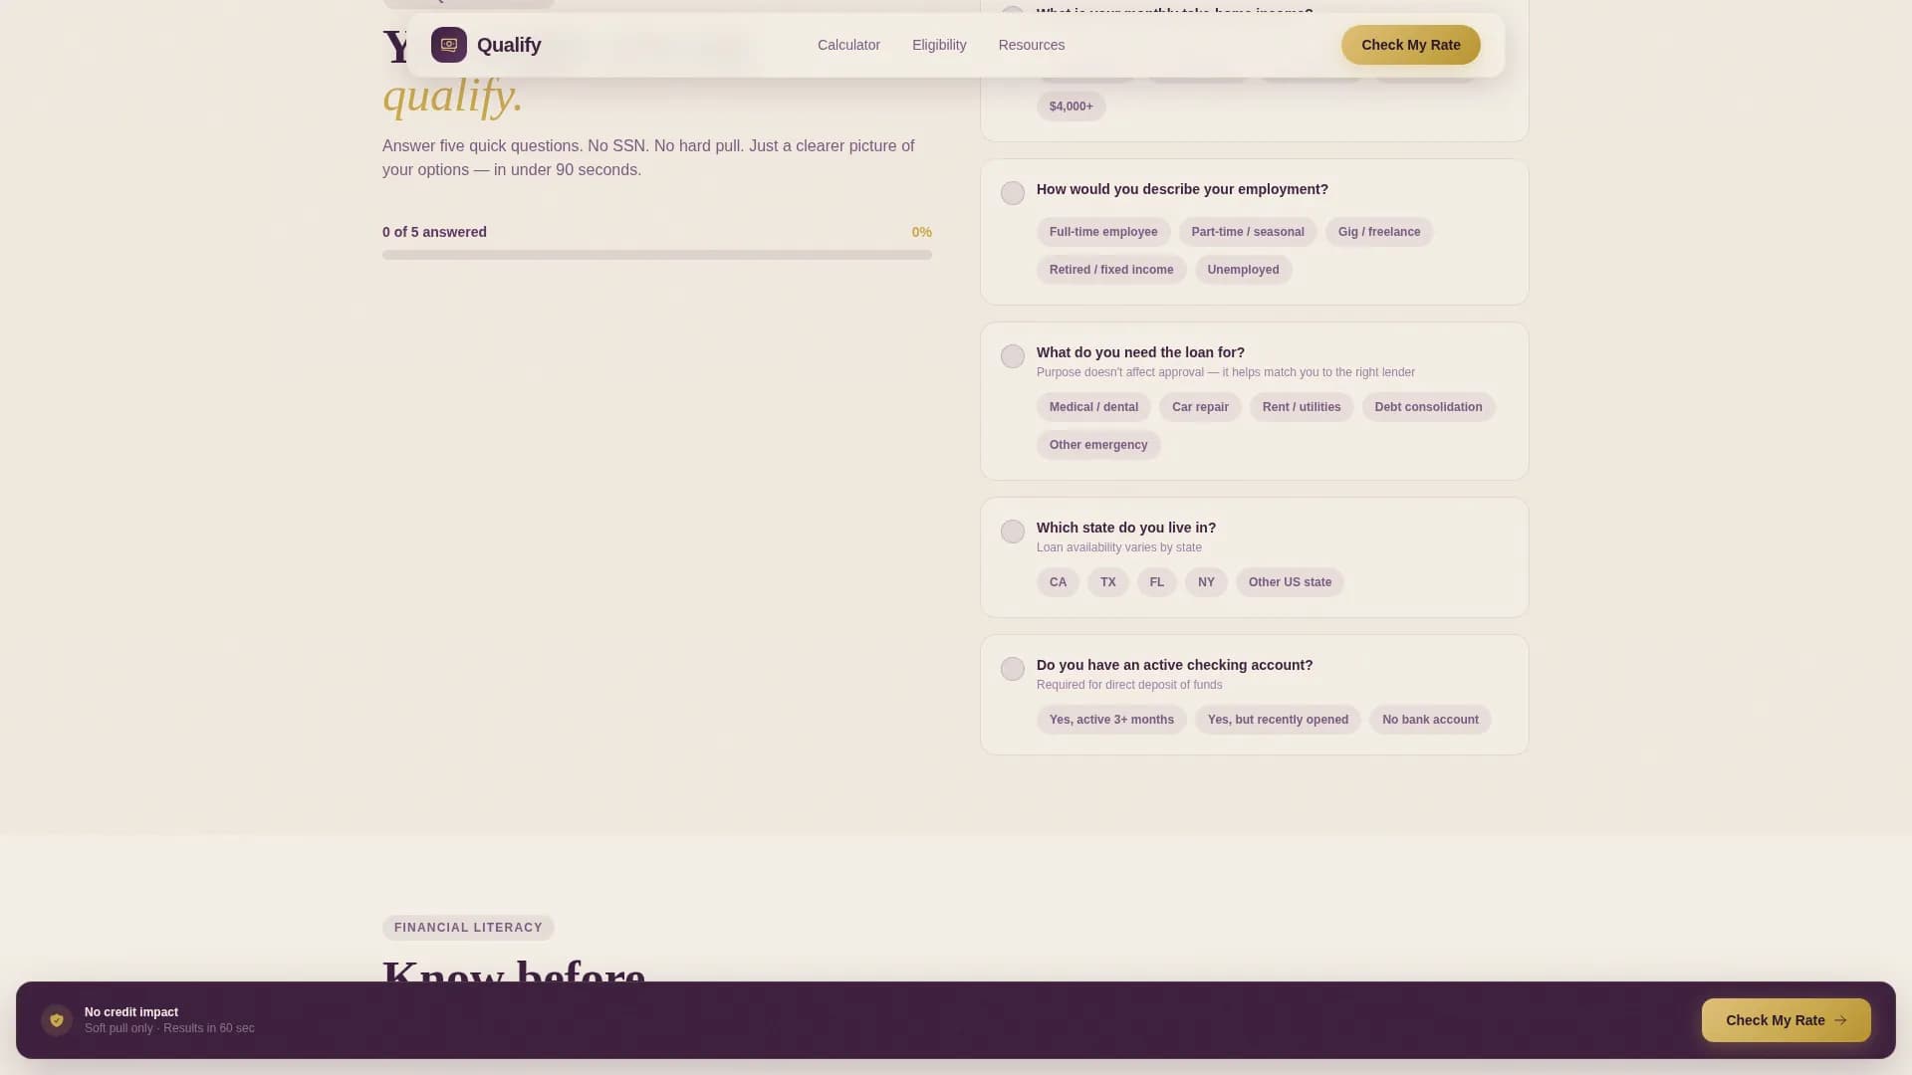Click the arrow on bottom Check My Rate
Screen dimensions: 1912x1075
pyautogui.click(x=1840, y=1020)
